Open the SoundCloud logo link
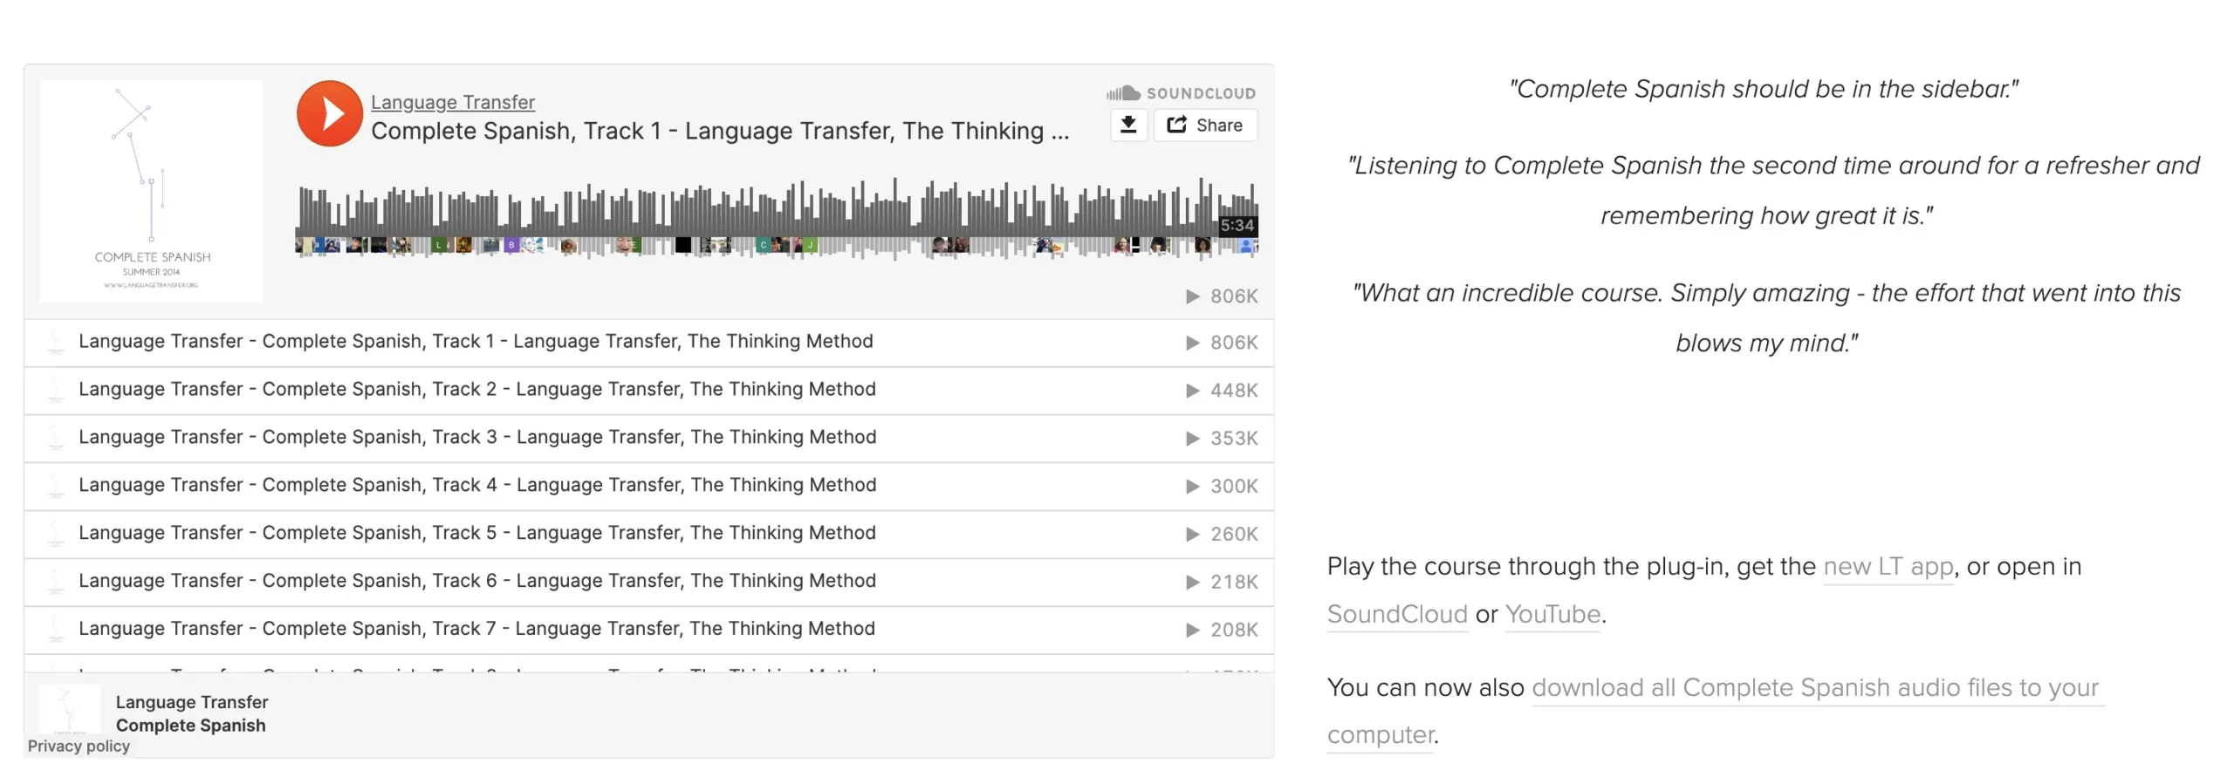 click(1181, 93)
